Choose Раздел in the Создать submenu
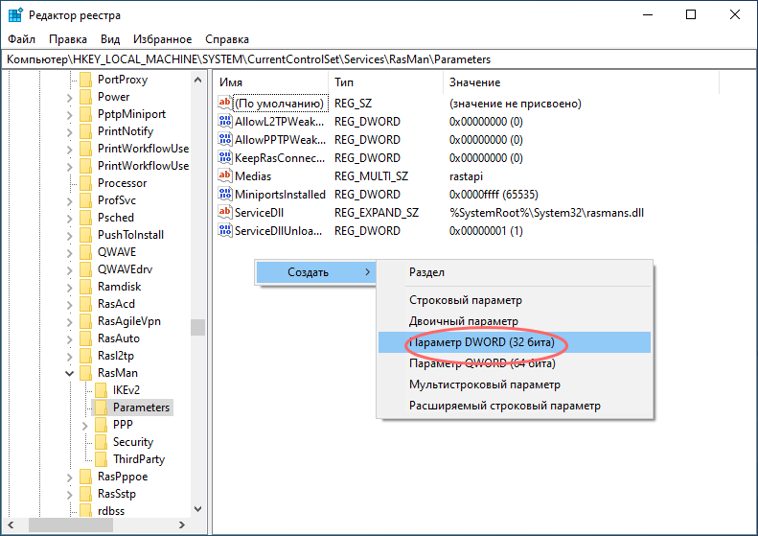 [x=515, y=272]
